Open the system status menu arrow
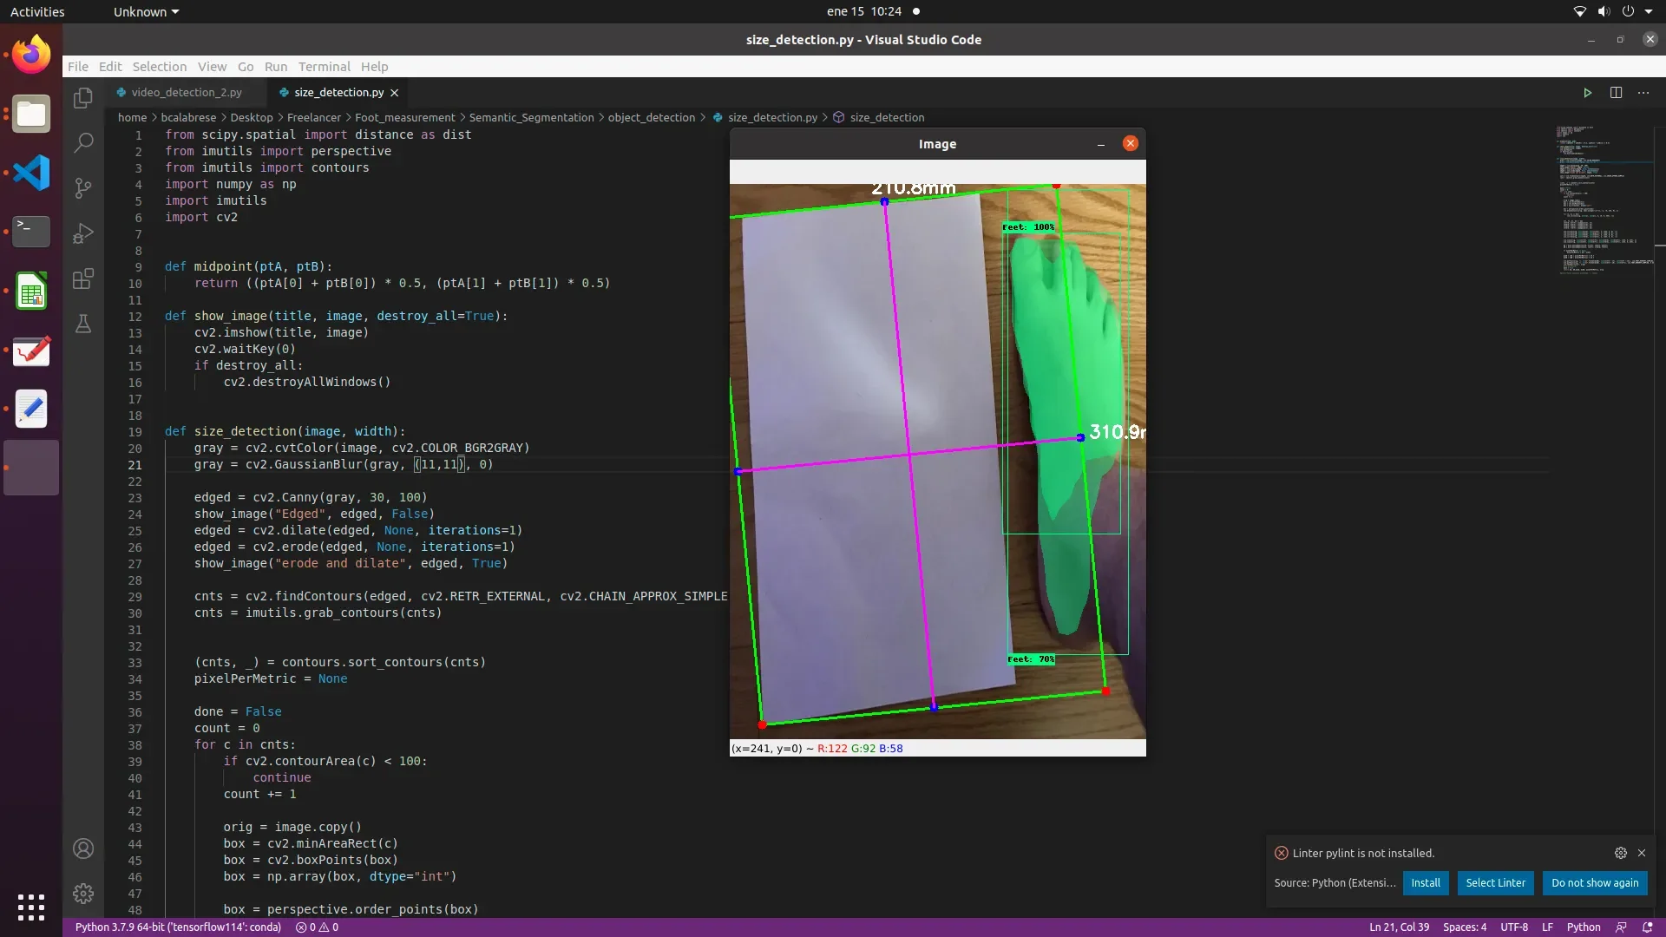The height and width of the screenshot is (937, 1666). click(1649, 11)
